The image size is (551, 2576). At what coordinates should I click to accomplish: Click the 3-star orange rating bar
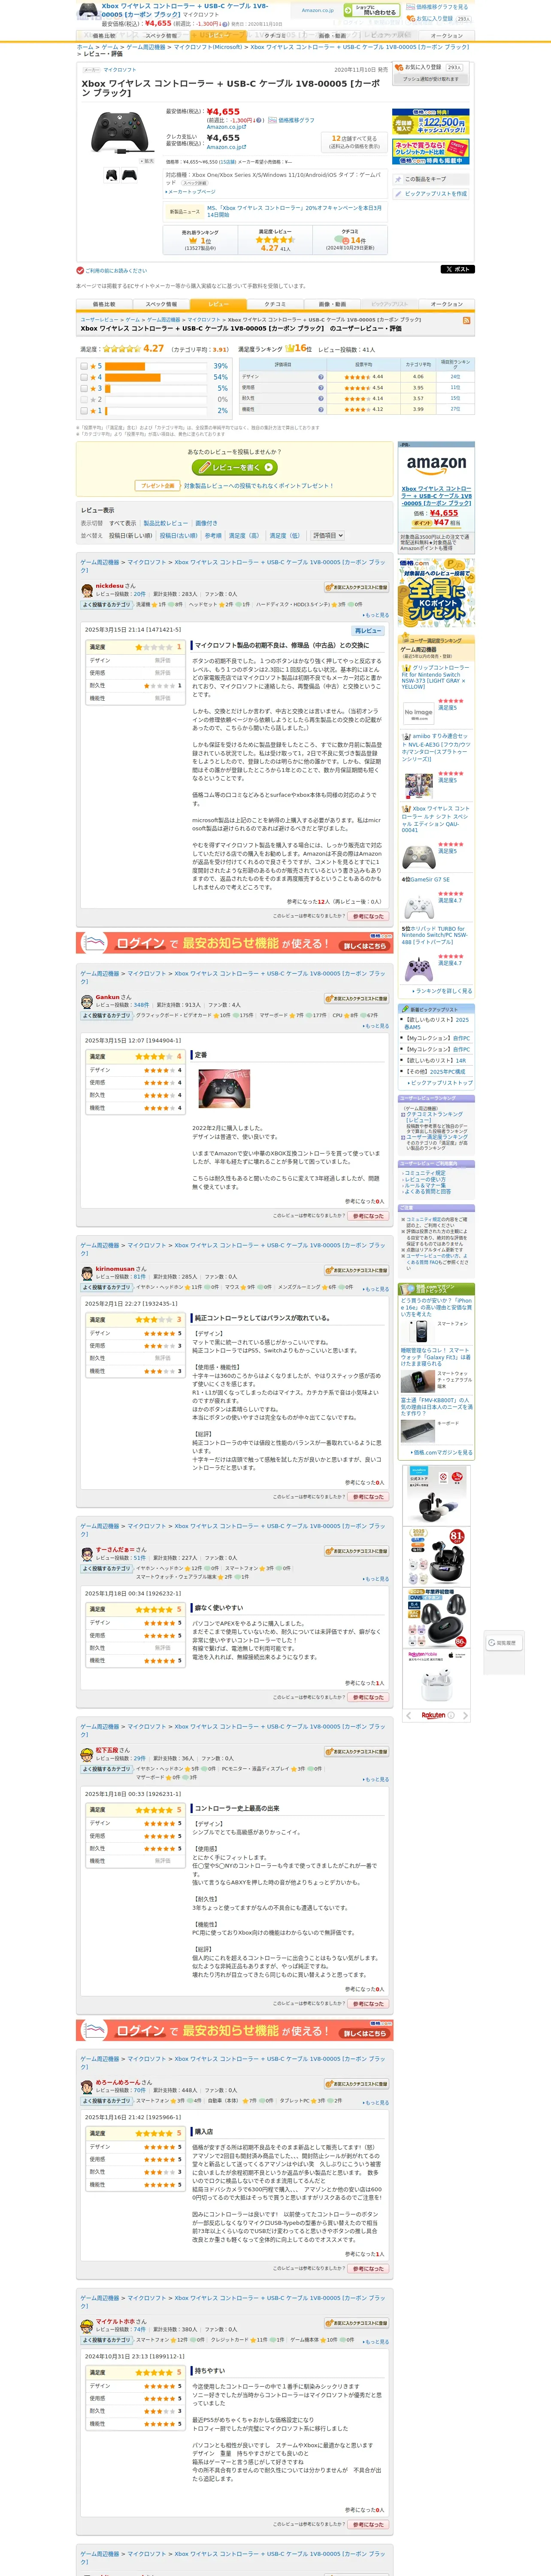coord(108,389)
